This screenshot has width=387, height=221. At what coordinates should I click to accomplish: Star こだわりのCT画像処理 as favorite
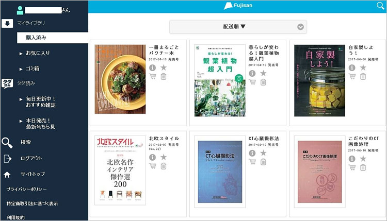coord(363,159)
